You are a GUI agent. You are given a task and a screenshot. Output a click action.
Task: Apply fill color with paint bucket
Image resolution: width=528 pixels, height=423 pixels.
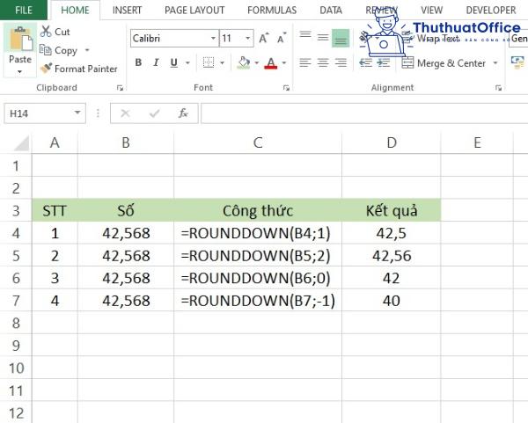click(244, 62)
